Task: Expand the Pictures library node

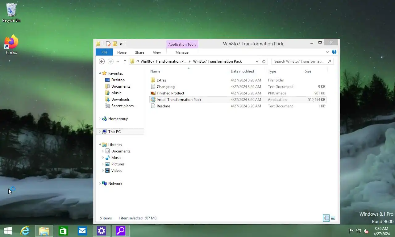Action: click(x=103, y=164)
